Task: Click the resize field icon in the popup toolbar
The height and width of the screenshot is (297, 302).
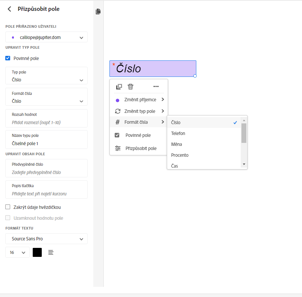Action: pos(119,87)
